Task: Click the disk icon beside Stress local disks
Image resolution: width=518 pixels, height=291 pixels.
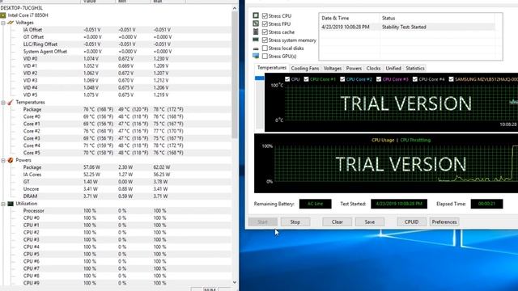Action: [256, 48]
